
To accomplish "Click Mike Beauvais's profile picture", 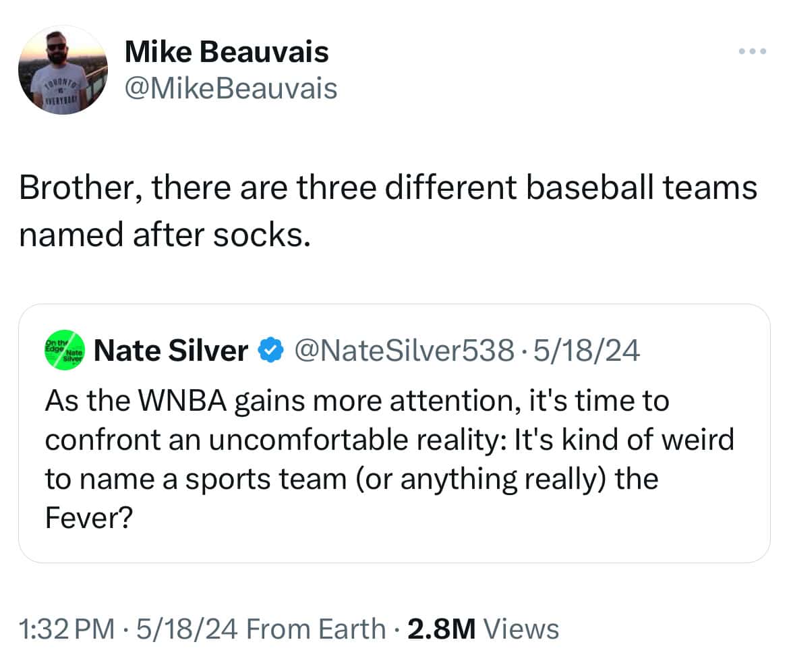I will click(x=63, y=70).
